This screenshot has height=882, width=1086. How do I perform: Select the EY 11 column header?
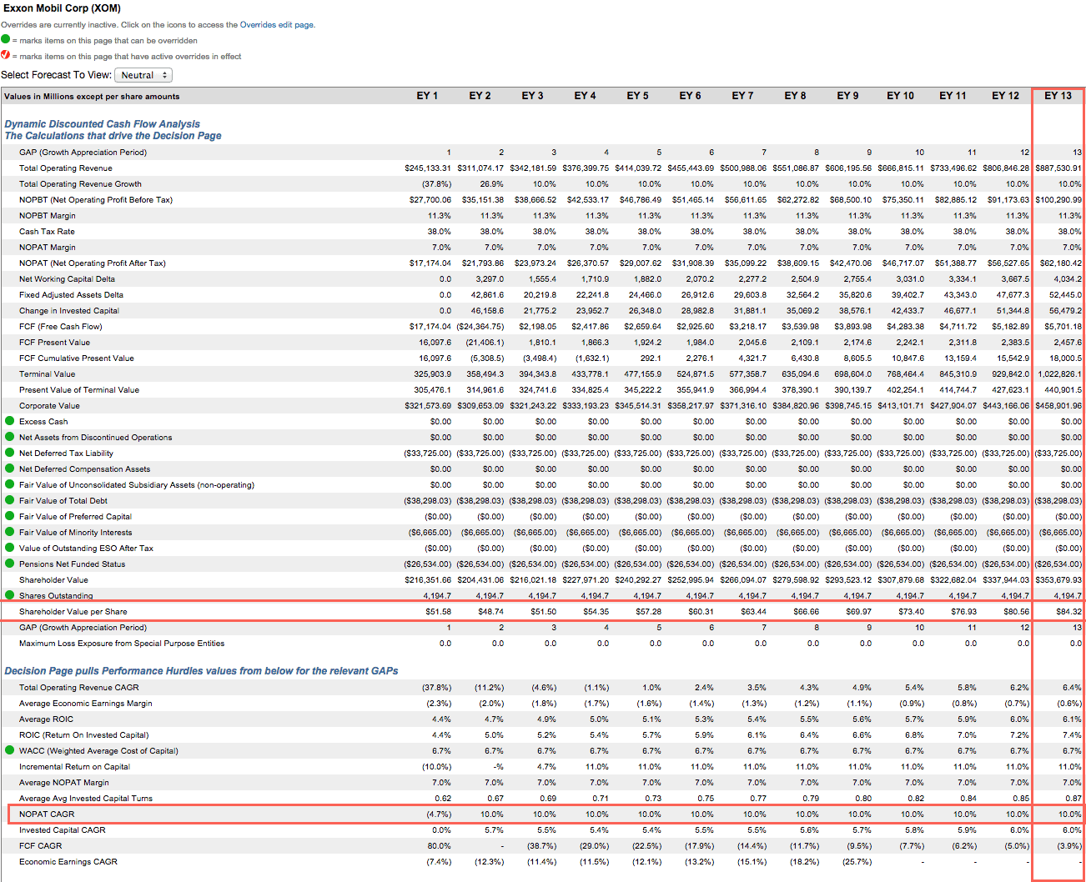pos(953,96)
